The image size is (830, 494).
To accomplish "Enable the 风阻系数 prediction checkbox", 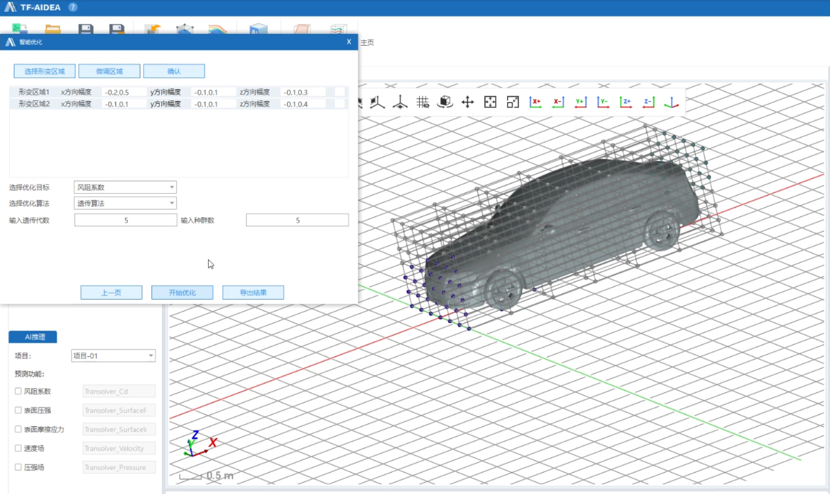I will click(18, 392).
